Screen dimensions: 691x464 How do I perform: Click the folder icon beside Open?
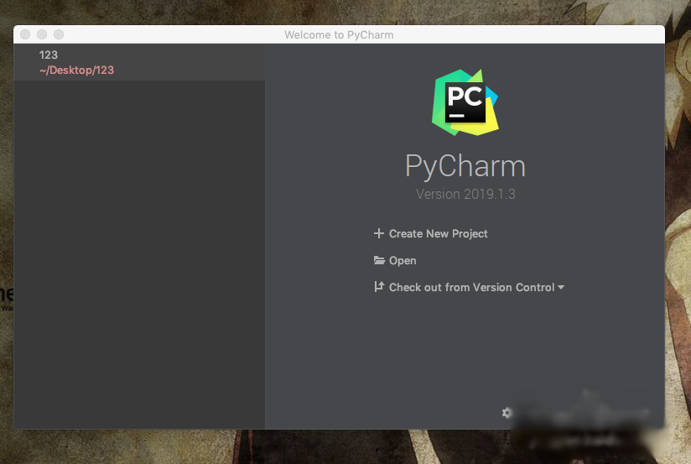click(x=379, y=260)
